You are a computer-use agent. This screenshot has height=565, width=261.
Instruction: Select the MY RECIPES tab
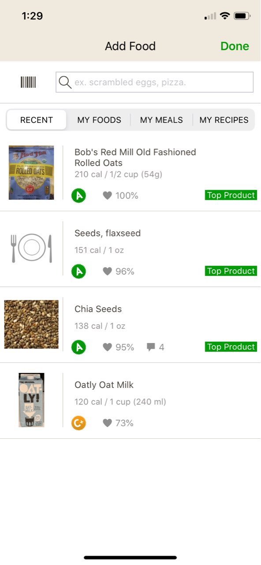click(x=224, y=120)
